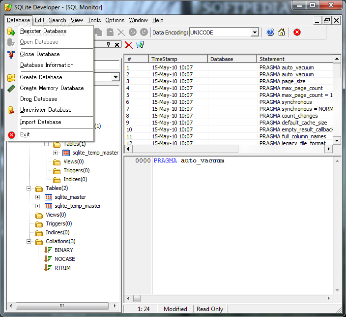This screenshot has height=317, width=346.
Task: Collapse the Tables(2) tree node
Action: [x=29, y=189]
